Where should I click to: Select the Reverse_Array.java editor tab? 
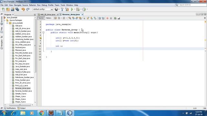[71, 15]
